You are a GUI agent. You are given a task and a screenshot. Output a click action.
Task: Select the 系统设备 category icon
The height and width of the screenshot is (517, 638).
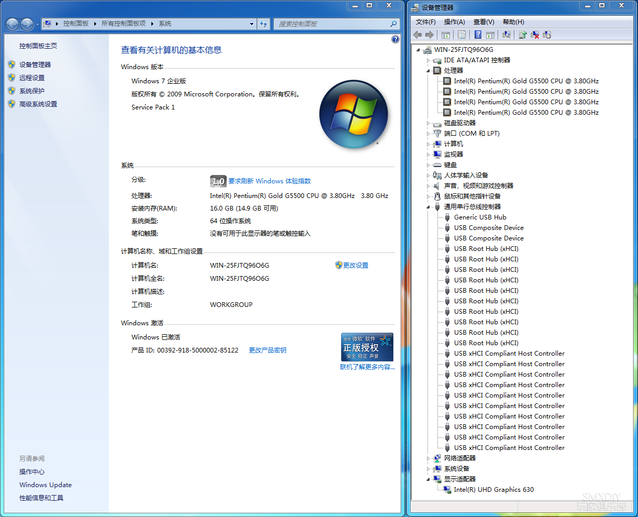437,469
